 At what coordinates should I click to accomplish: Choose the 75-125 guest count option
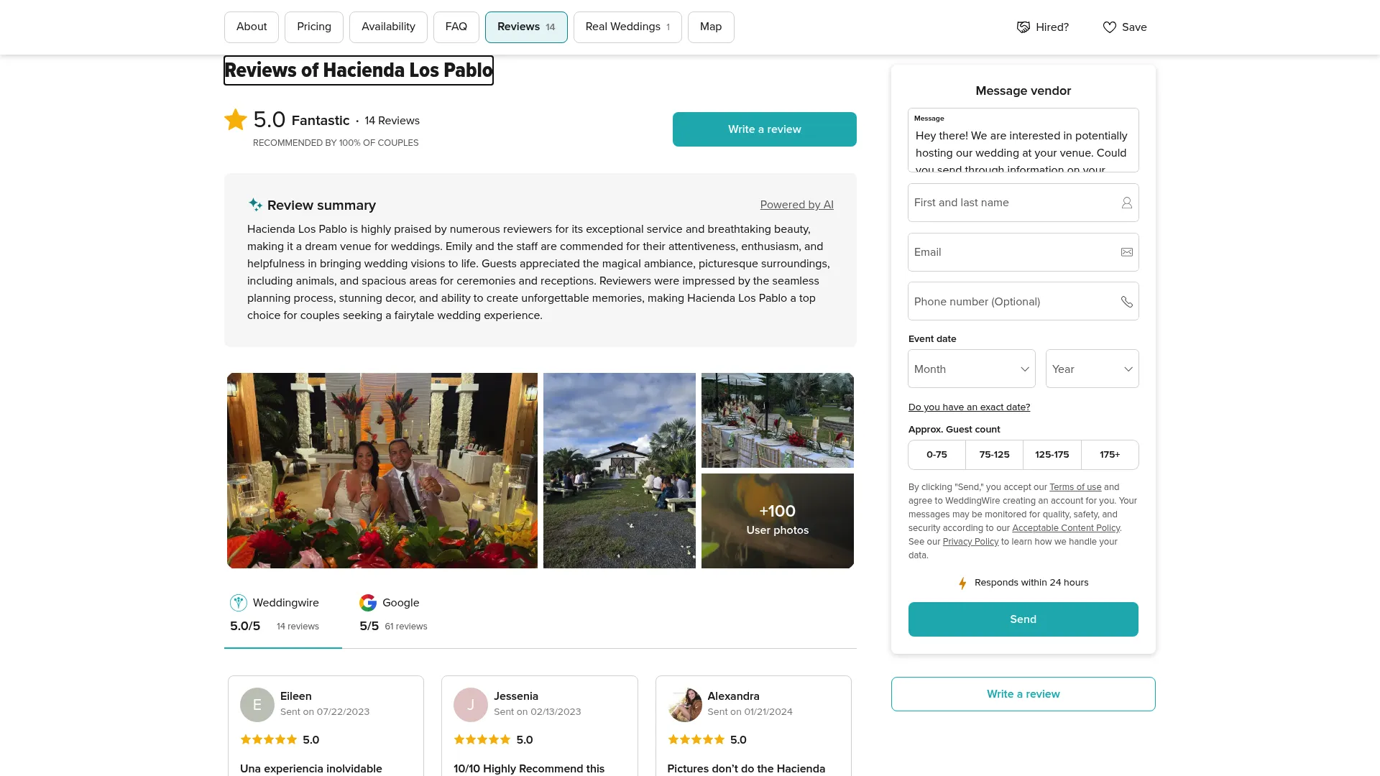tap(994, 455)
